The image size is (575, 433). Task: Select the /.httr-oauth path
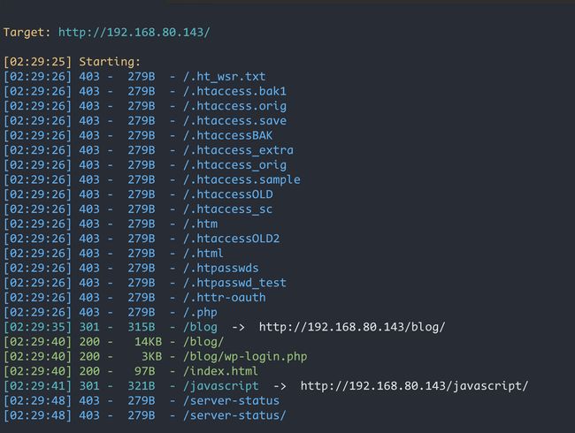coord(225,298)
